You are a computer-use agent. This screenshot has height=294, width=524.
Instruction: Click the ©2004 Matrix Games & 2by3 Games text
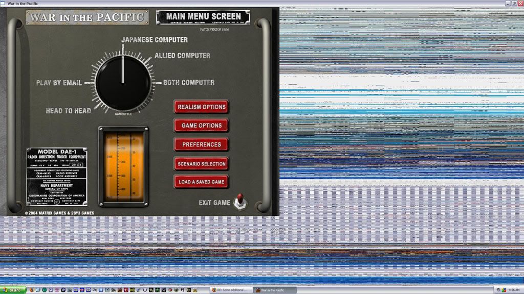(59, 213)
